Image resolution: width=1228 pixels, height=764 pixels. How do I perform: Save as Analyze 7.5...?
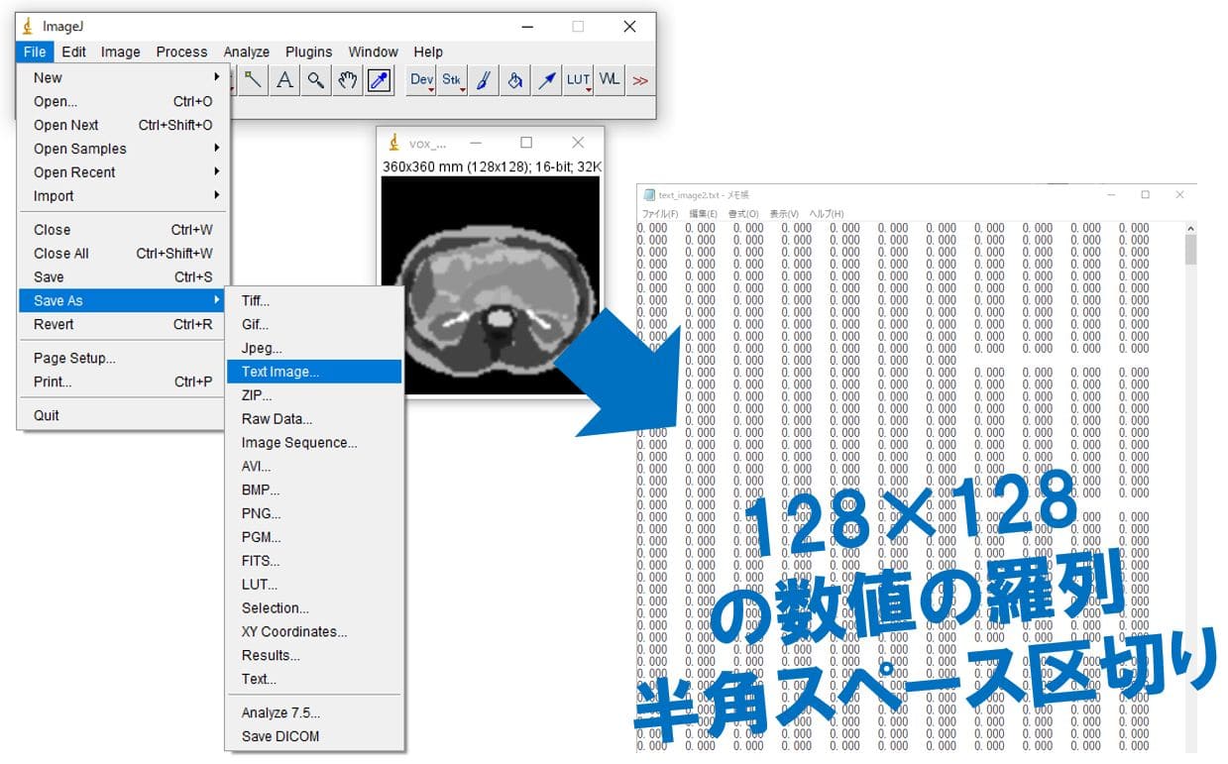[314, 712]
